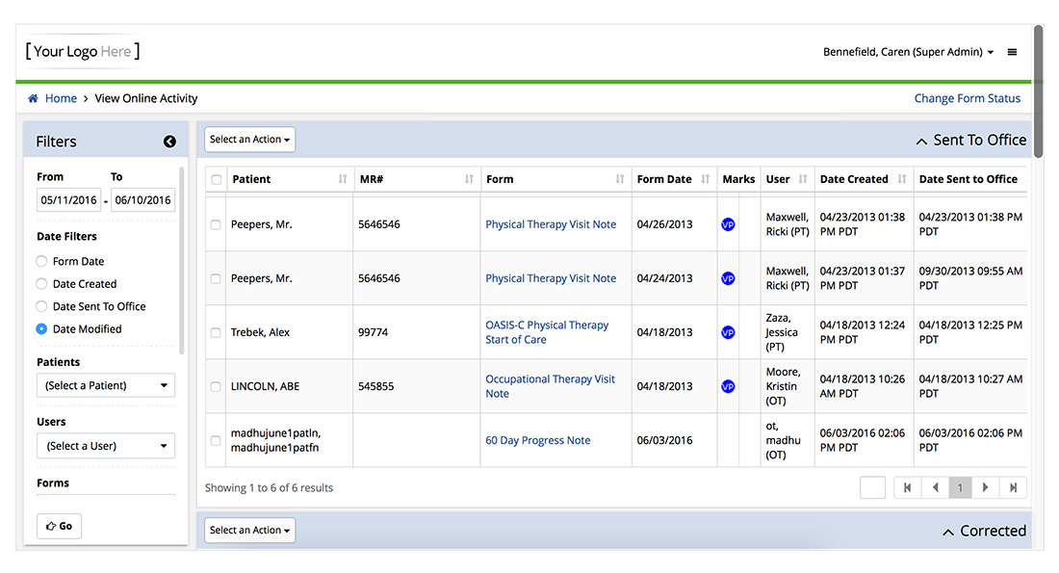The image size is (1059, 573).
Task: Sort table by Patient column
Action: click(343, 179)
